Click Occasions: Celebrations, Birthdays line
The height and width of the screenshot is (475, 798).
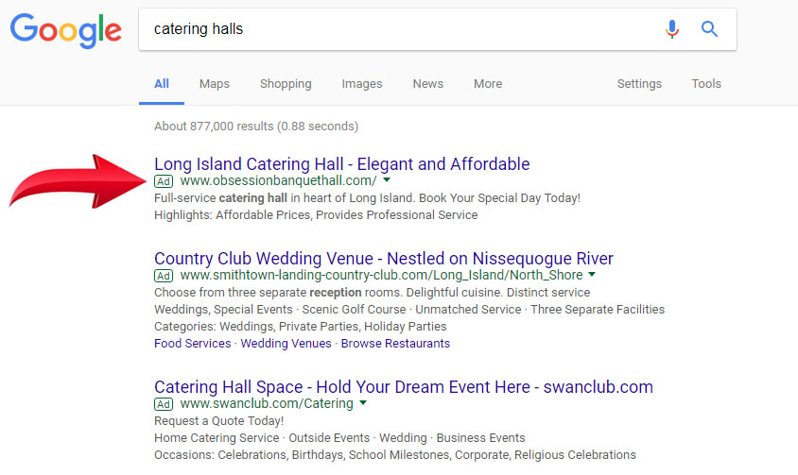click(x=395, y=455)
